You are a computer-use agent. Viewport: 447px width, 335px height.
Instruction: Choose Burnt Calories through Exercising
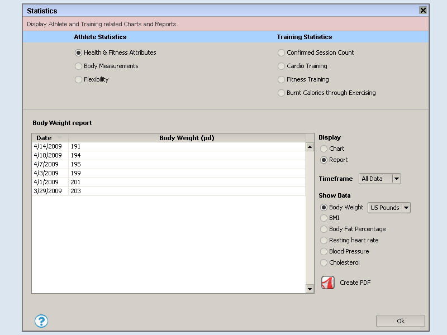[281, 93]
